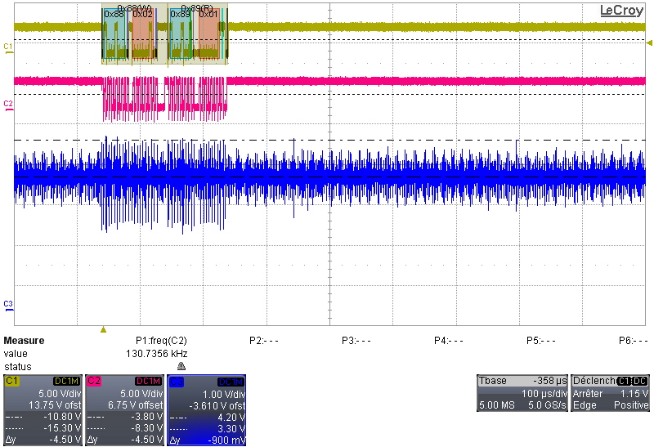Open the Tbase timebase descriptor
Viewport: 654px width, 447px height.
click(x=522, y=393)
